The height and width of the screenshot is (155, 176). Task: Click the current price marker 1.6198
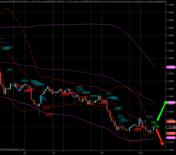point(171,127)
